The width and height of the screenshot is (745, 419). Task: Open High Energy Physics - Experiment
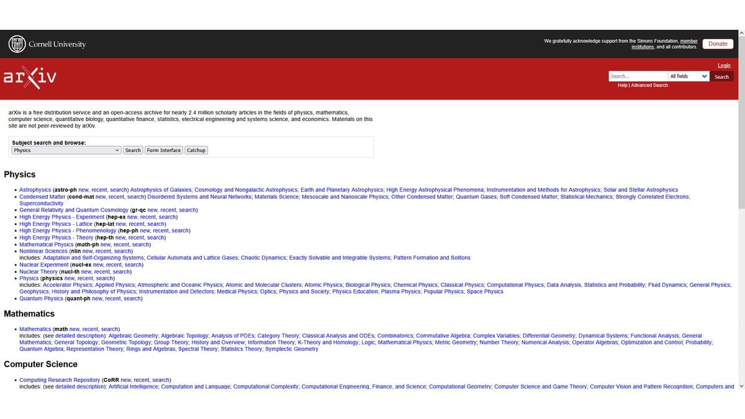61,217
